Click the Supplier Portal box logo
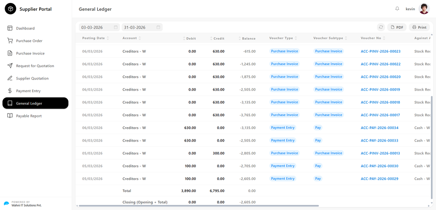 (x=11, y=9)
